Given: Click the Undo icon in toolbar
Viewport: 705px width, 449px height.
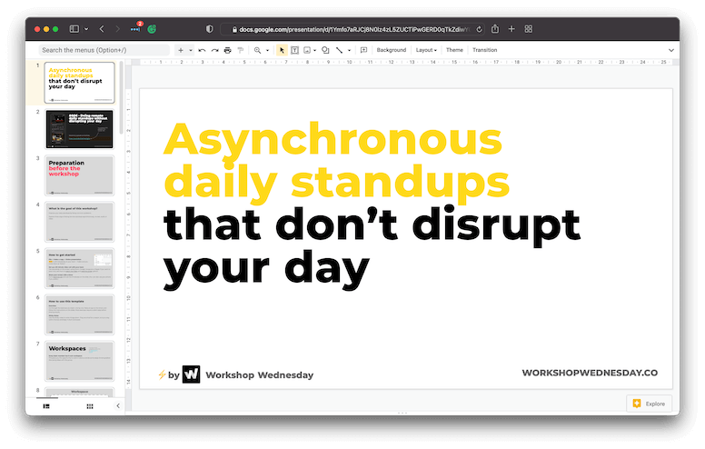Looking at the screenshot, I should (202, 50).
